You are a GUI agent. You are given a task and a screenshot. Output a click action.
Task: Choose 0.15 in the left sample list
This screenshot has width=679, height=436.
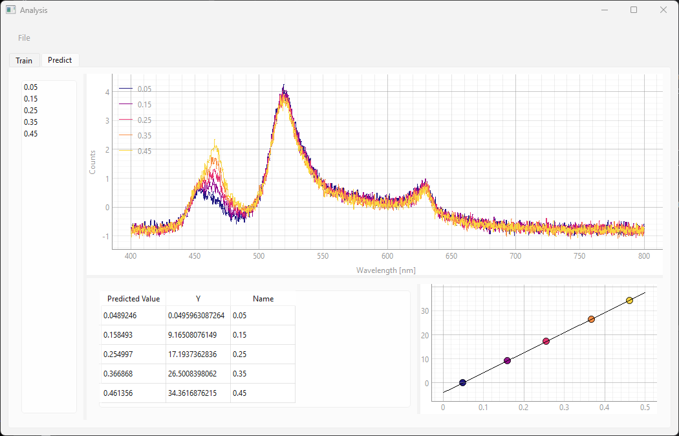pyautogui.click(x=30, y=98)
